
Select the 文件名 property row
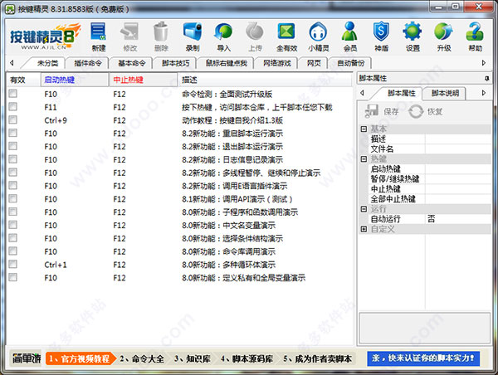tap(429, 149)
